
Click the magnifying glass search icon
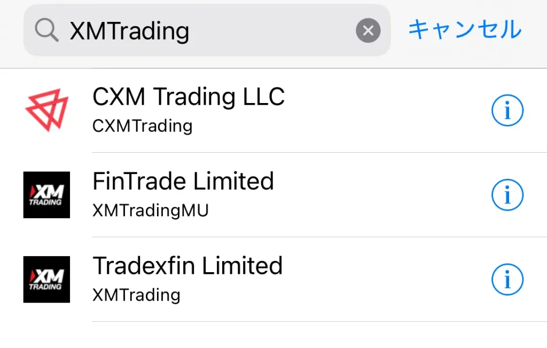[x=46, y=30]
